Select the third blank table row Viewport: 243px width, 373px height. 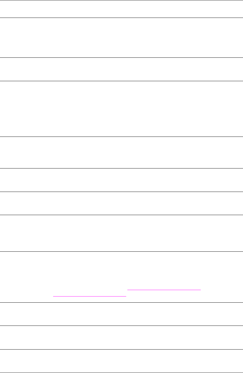122,69
